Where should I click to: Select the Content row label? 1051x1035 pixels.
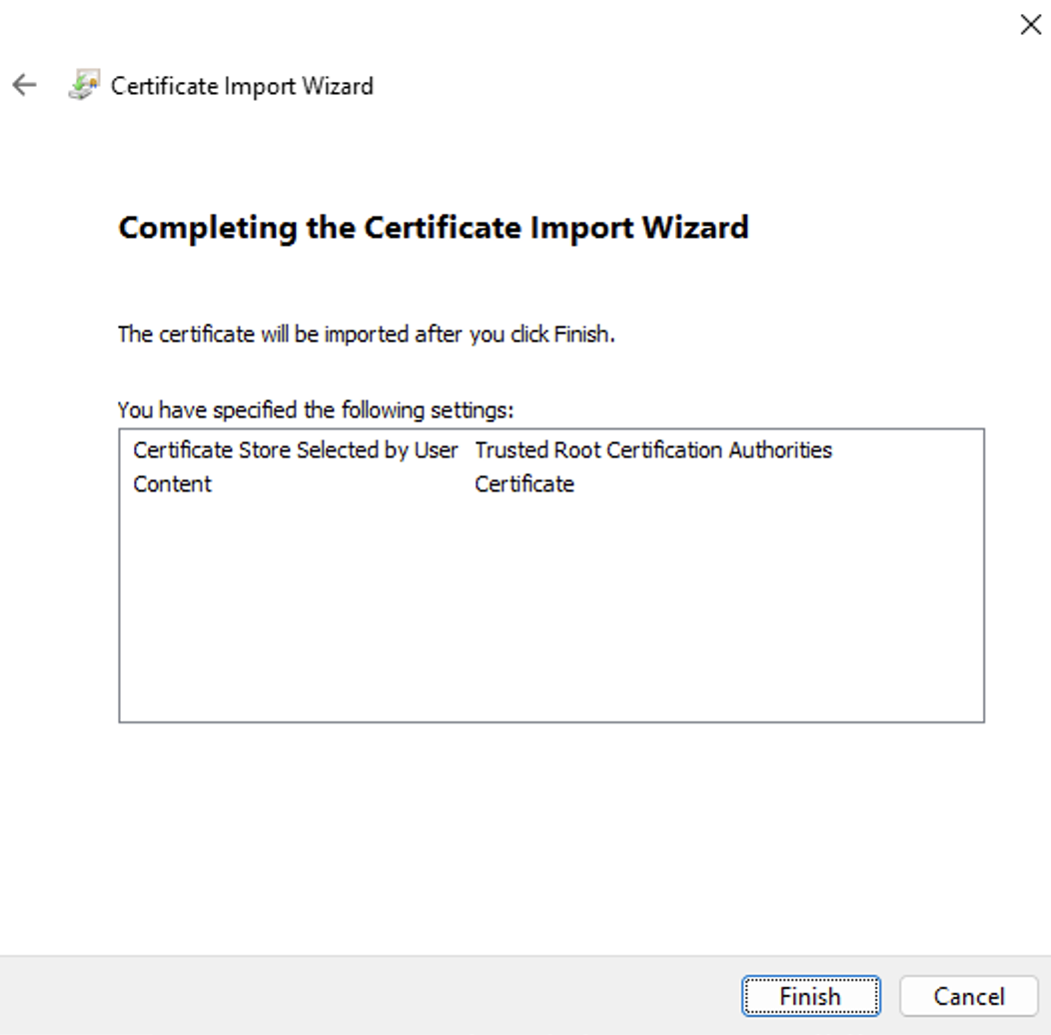[x=172, y=484]
